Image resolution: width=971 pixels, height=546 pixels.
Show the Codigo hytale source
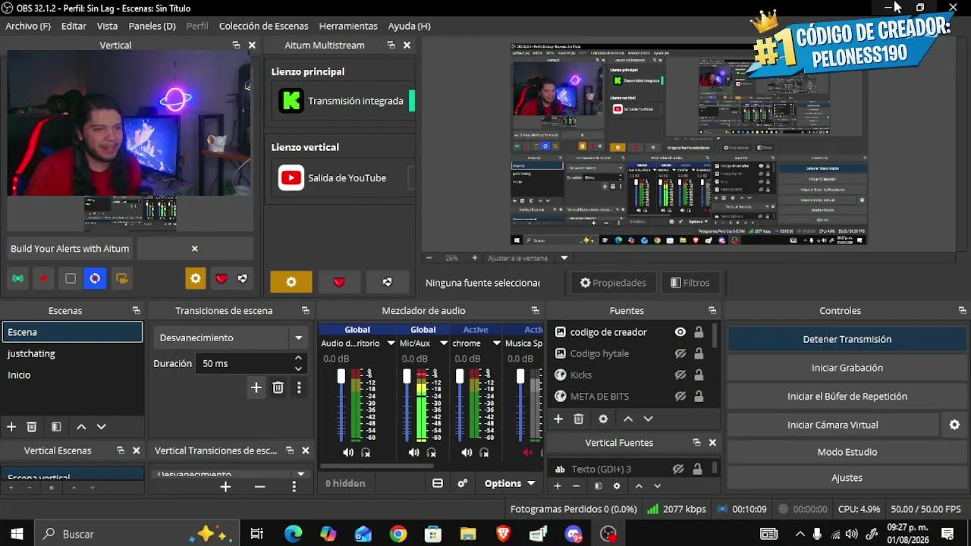coord(680,353)
